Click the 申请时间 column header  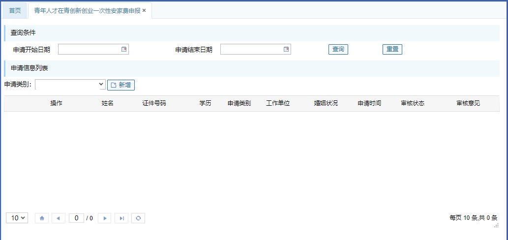[x=369, y=103]
